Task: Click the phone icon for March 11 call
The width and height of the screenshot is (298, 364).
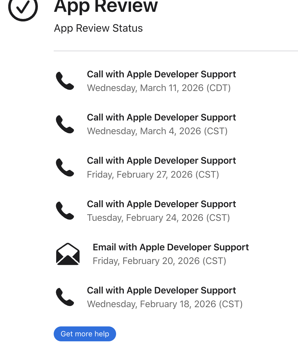Action: 65,81
